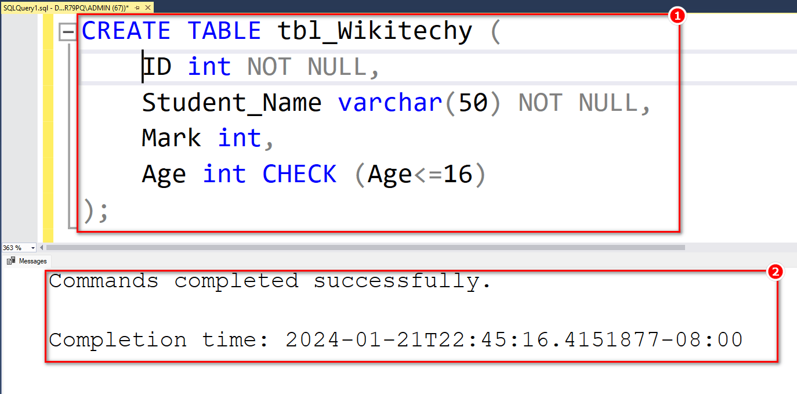Pin the SQLQuery1.sql tab

click(x=137, y=8)
